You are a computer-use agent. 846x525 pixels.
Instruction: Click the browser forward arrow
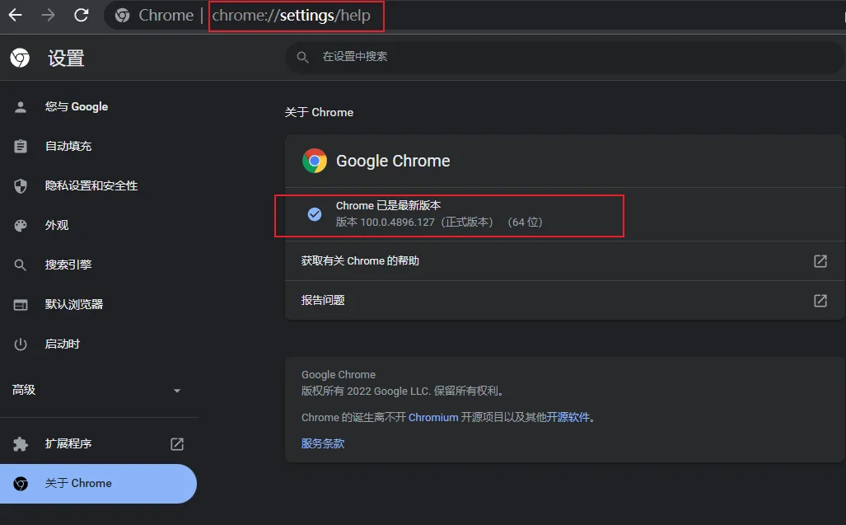click(48, 15)
